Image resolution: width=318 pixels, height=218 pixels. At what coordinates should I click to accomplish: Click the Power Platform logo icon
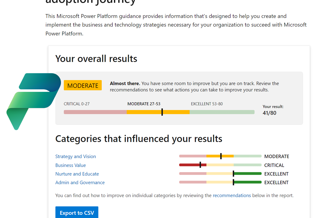[x=33, y=101]
